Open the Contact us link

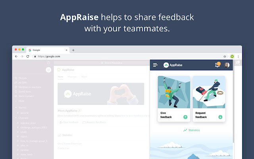[63, 148]
